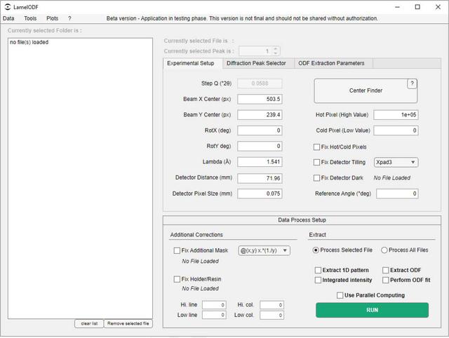Viewport: 449px width, 338px height.
Task: Check Extract 1D pattern
Action: tap(318, 270)
